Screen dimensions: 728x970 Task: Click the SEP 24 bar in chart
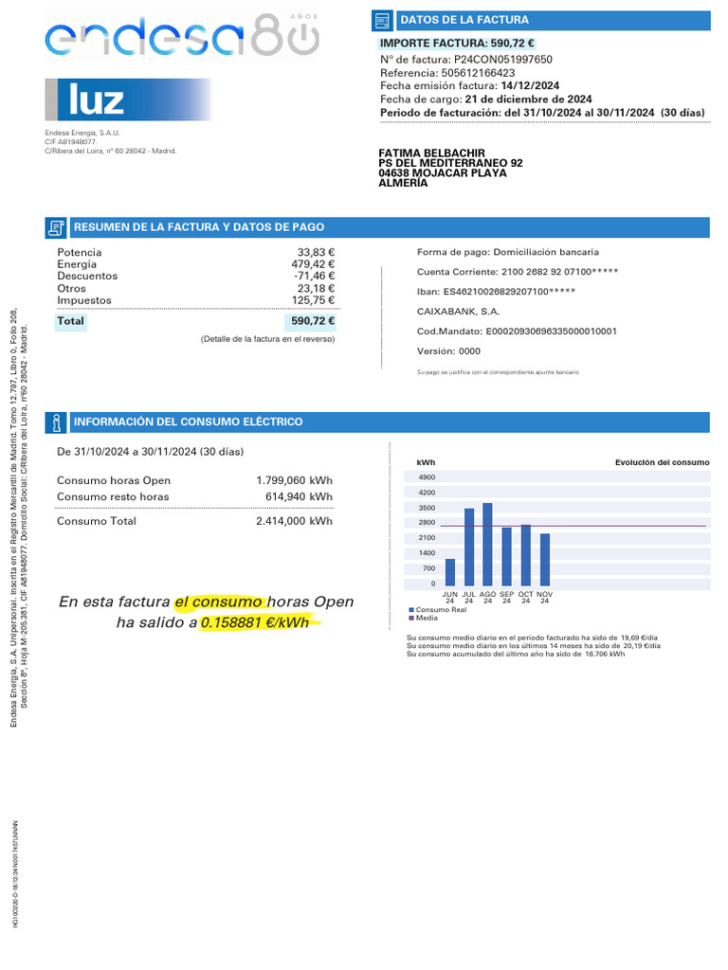point(507,557)
